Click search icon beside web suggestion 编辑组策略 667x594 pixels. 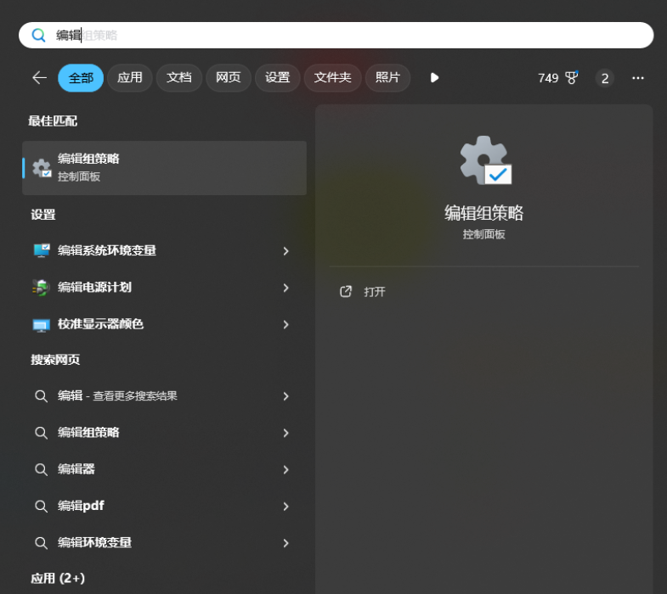(x=41, y=433)
